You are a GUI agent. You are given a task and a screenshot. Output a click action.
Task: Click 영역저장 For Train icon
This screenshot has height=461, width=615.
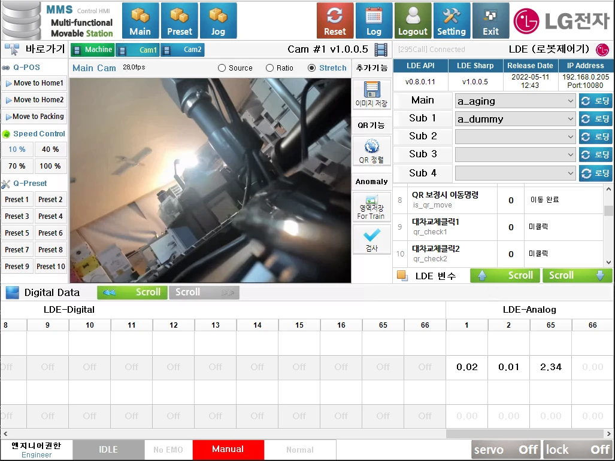pos(371,207)
